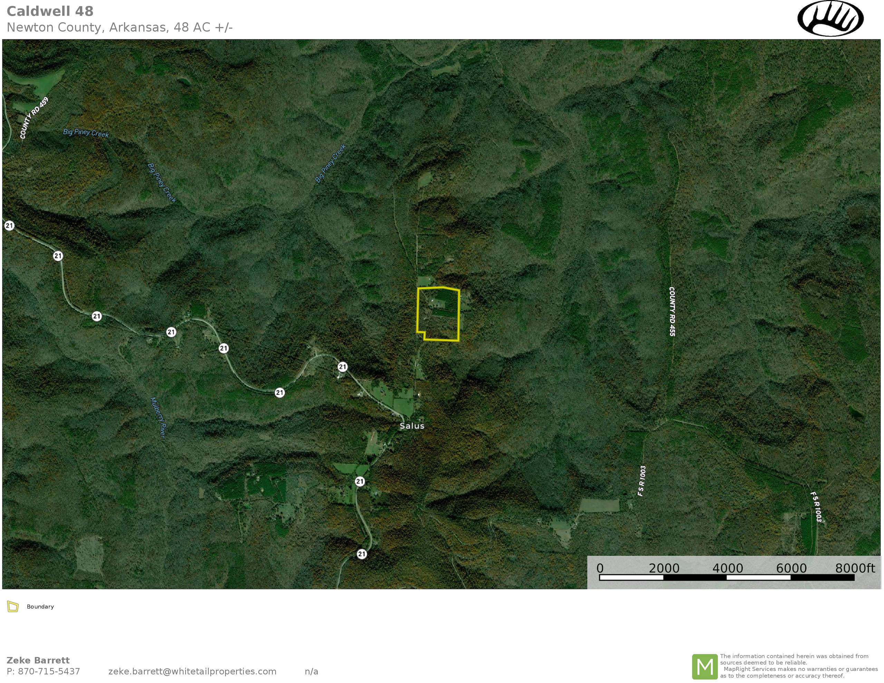
Task: Click the bear paw logo
Action: 830,19
